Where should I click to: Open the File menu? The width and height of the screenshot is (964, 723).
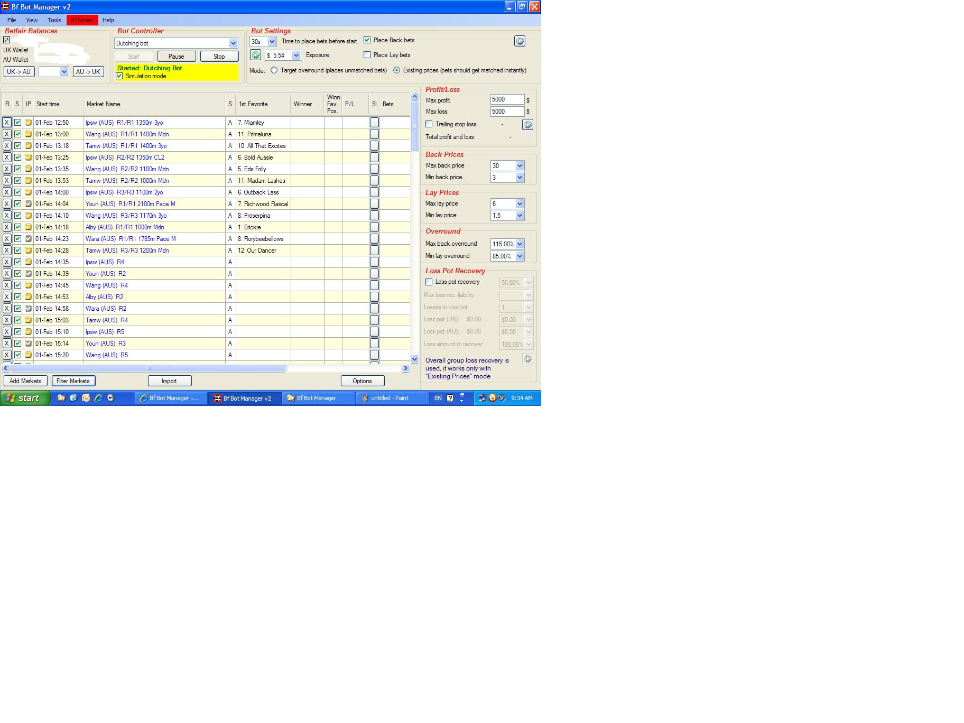[x=12, y=20]
